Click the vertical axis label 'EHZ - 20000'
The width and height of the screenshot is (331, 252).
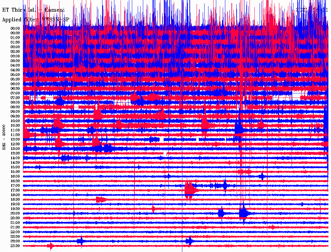pos(4,137)
